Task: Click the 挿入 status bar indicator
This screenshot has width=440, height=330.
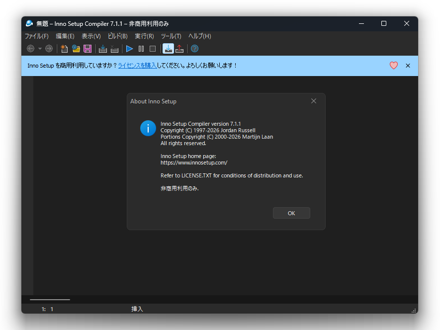Action: point(137,309)
